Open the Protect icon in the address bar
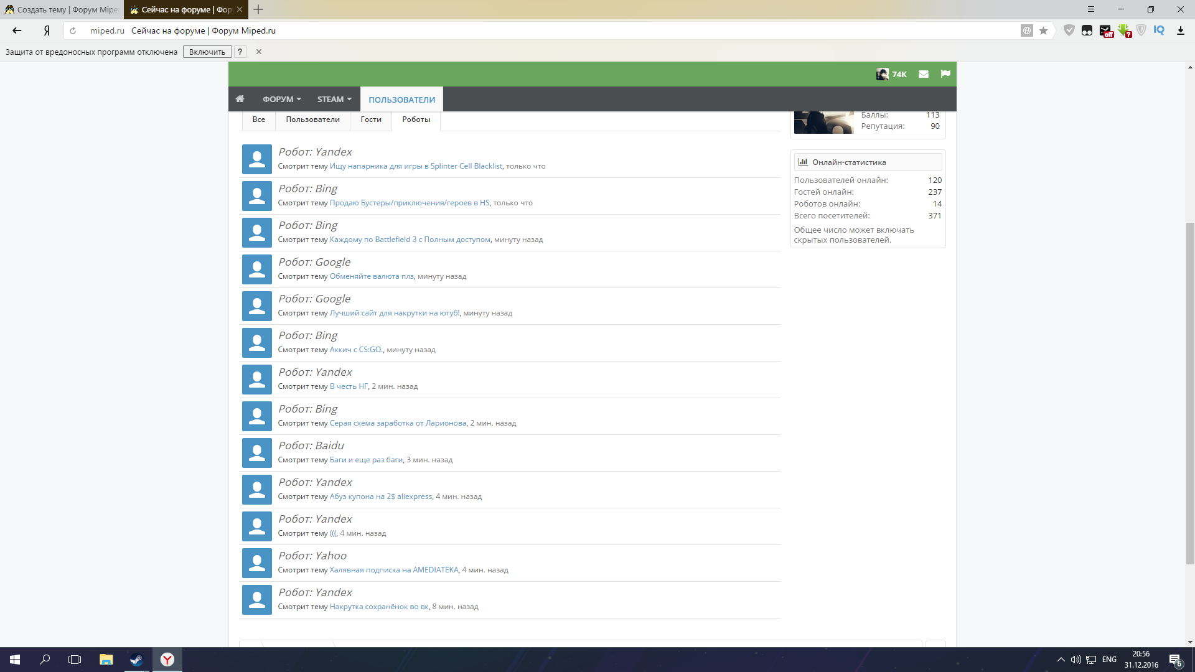 1027,30
